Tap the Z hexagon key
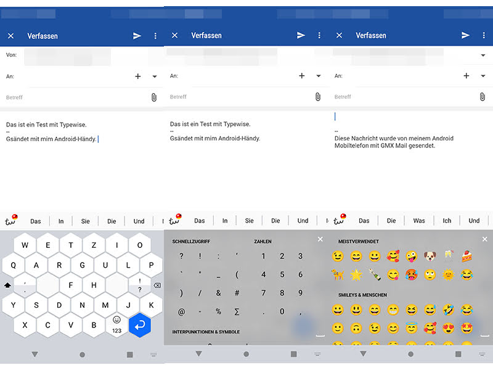The width and height of the screenshot is (493, 370). 94,245
